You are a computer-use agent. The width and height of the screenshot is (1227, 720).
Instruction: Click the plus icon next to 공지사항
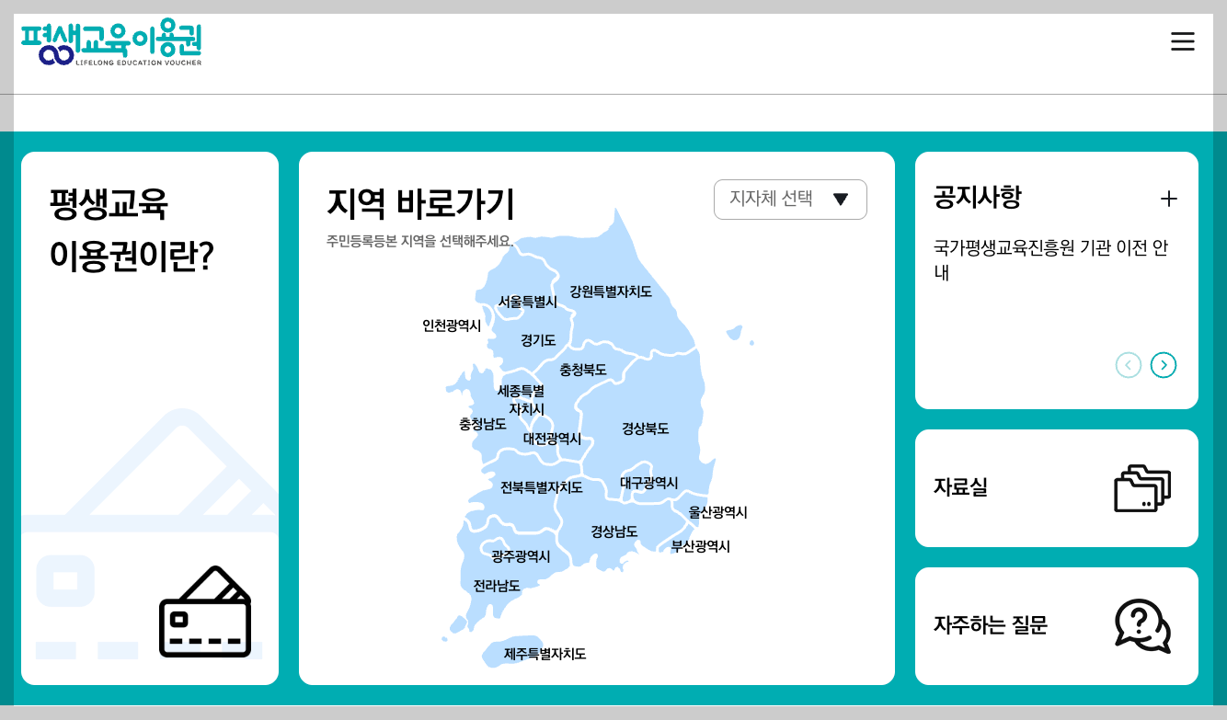point(1169,198)
